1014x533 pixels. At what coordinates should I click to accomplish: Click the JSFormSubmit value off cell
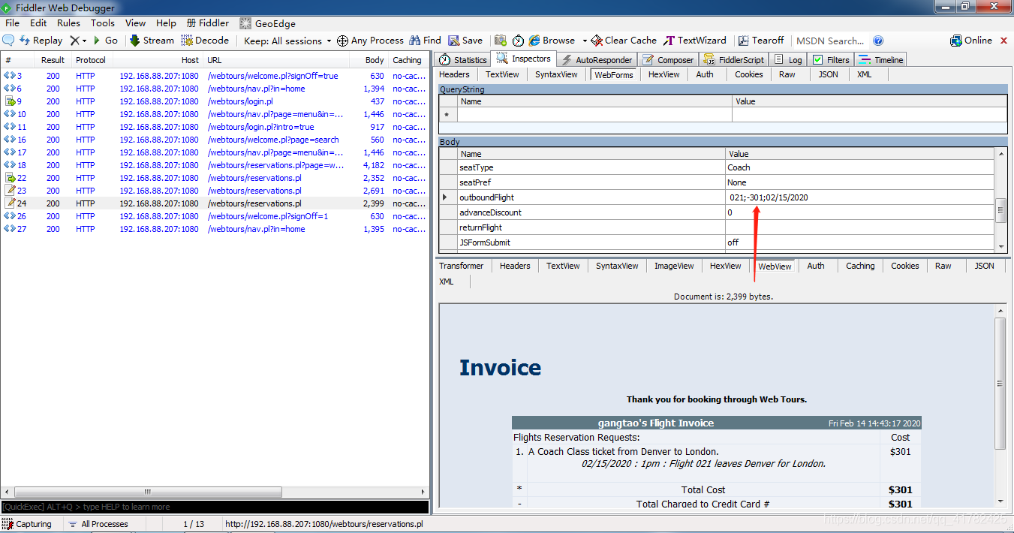coord(860,242)
